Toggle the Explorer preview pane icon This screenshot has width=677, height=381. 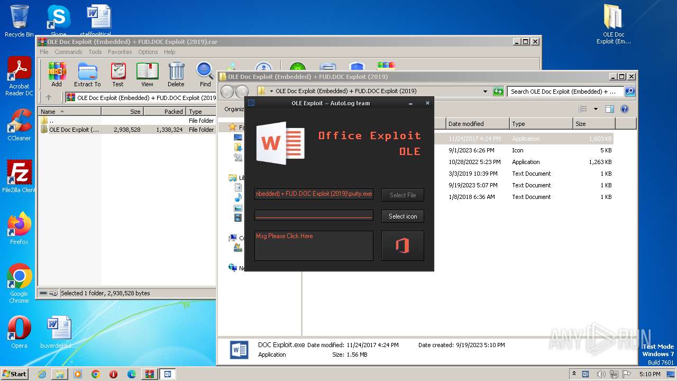point(609,109)
